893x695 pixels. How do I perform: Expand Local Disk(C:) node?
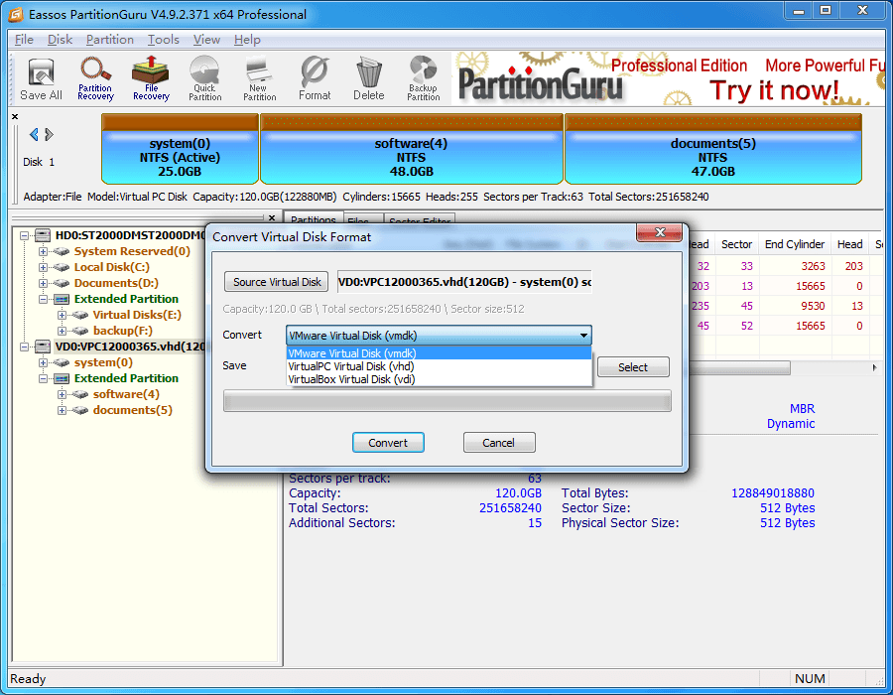43,267
